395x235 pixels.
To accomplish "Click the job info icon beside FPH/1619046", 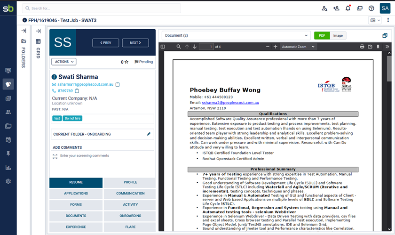I will pyautogui.click(x=24, y=20).
